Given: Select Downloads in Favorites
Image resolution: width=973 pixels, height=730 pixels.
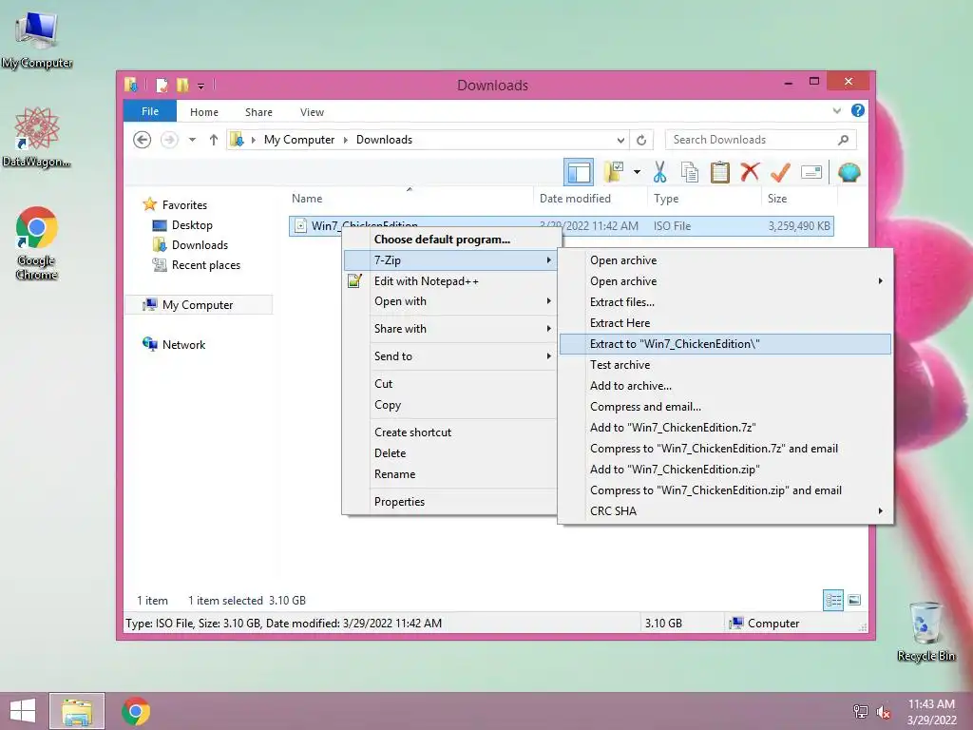Looking at the screenshot, I should point(200,245).
